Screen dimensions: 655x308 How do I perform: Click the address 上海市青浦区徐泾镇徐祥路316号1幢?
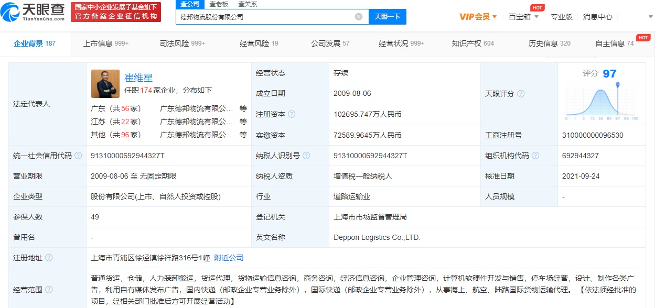[x=151, y=258]
